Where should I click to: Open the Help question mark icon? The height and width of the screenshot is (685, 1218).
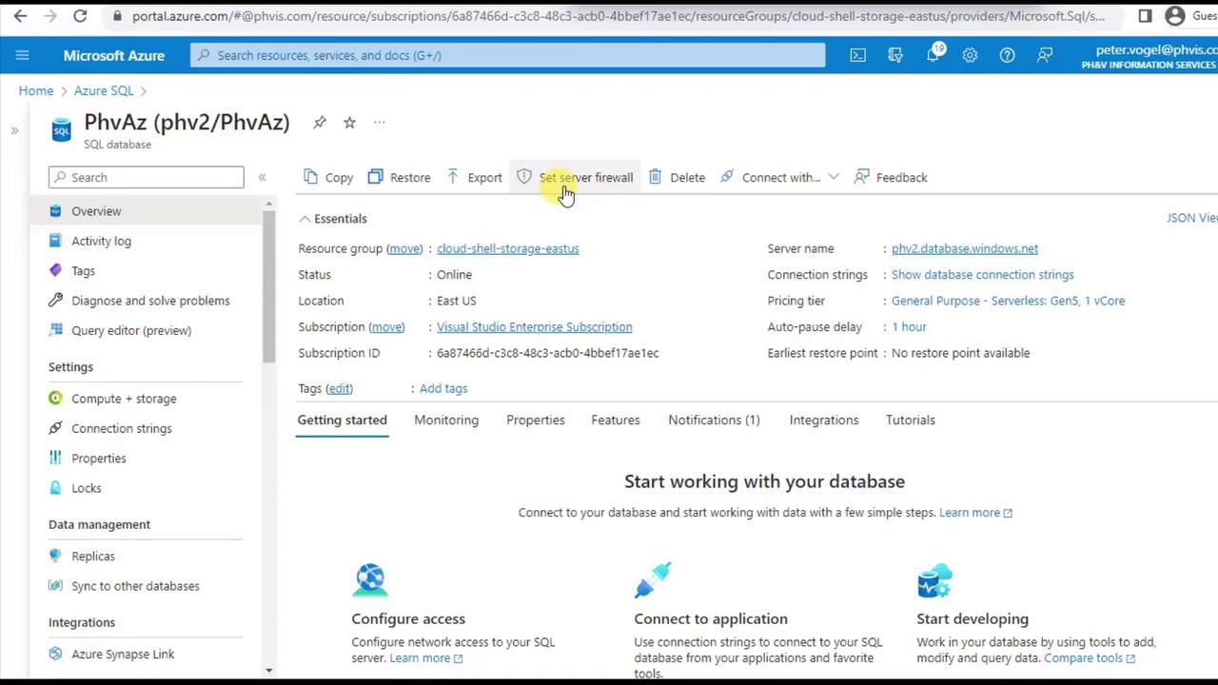1007,55
